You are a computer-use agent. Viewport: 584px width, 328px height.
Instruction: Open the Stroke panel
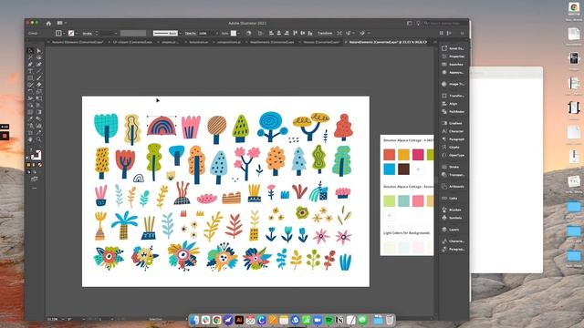(x=453, y=167)
